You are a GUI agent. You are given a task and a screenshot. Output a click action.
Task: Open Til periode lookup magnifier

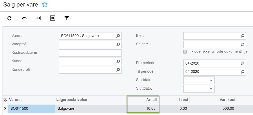(243, 72)
